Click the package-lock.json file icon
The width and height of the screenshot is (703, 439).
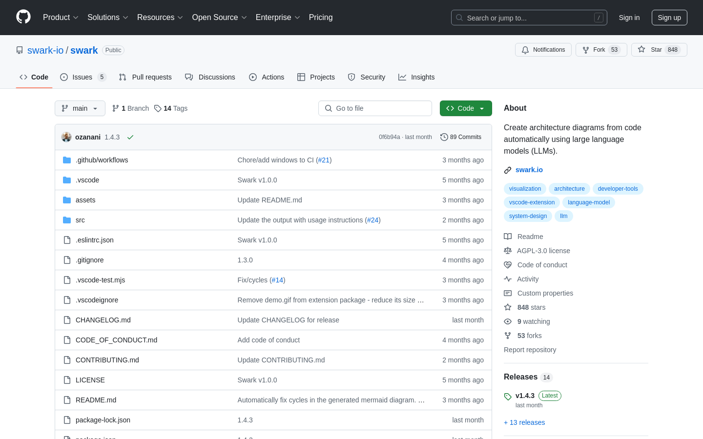click(x=67, y=420)
